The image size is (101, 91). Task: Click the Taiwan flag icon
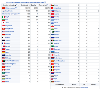[x=4, y=49]
